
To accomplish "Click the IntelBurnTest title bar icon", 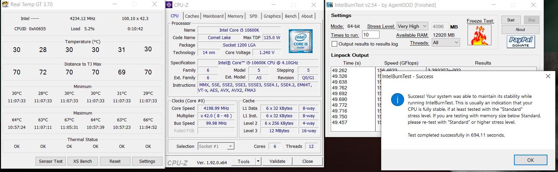I will pyautogui.click(x=330, y=5).
